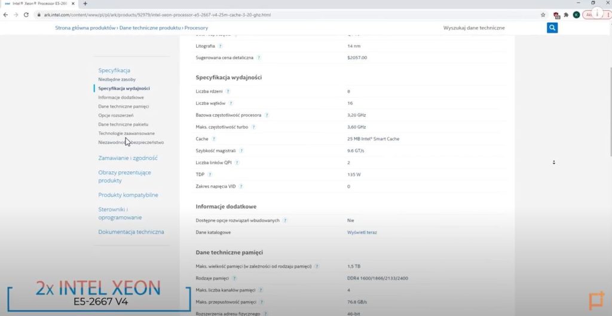
Task: Click help icon for Zakres napięcia VID
Action: coord(241,186)
